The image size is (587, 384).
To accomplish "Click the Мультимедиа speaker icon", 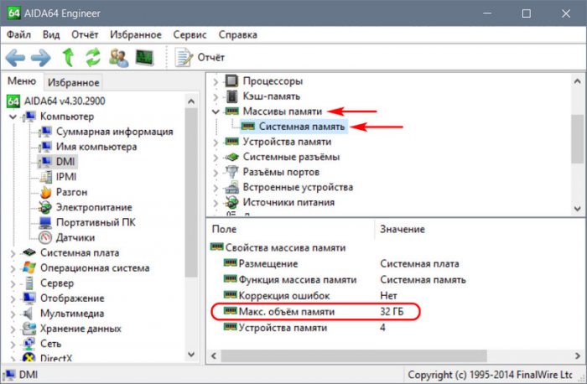I will tap(29, 314).
